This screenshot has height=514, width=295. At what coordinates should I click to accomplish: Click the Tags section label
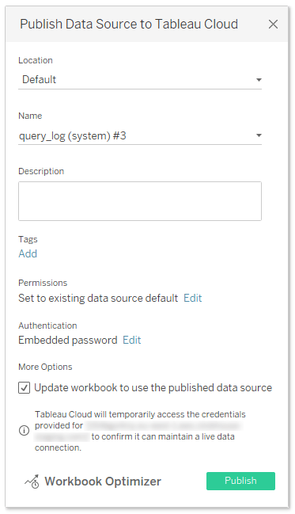click(28, 239)
